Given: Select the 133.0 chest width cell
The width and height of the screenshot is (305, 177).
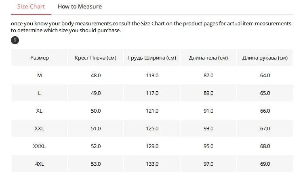Looking at the screenshot, I should (152, 164).
